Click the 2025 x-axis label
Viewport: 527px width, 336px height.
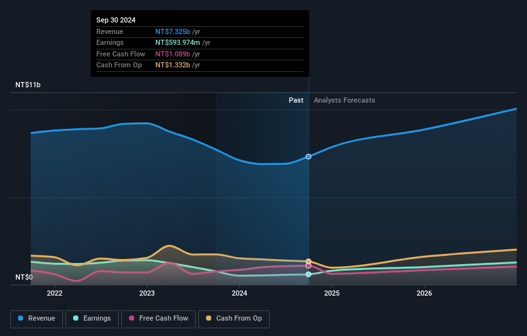pyautogui.click(x=332, y=293)
